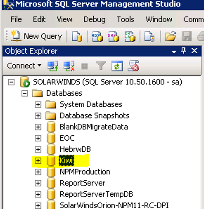Viewport: 205px width, 209px height.
Task: Expand the EOC database node
Action: 38,138
